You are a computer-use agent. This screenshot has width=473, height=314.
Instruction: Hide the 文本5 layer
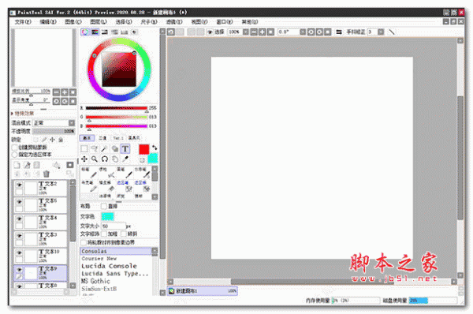tap(19, 201)
